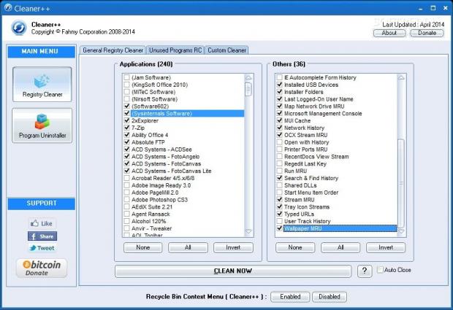Click the Donate button in header
The height and width of the screenshot is (310, 453).
click(x=427, y=33)
